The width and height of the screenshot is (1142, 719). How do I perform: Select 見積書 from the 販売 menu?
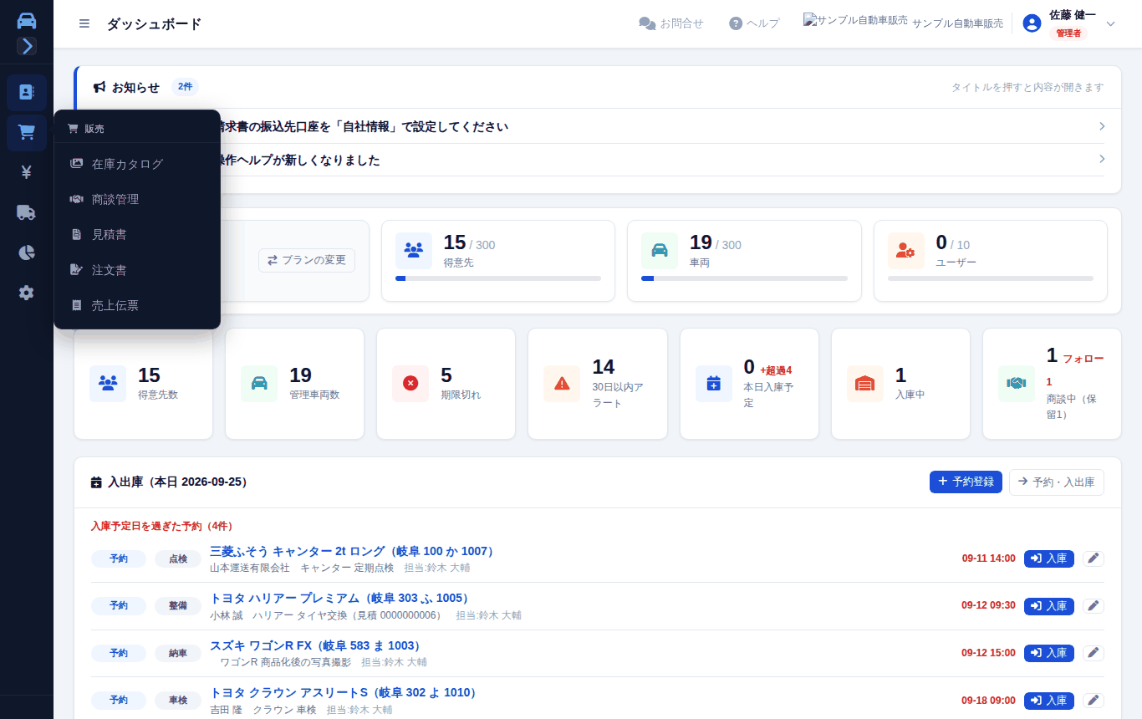(137, 235)
